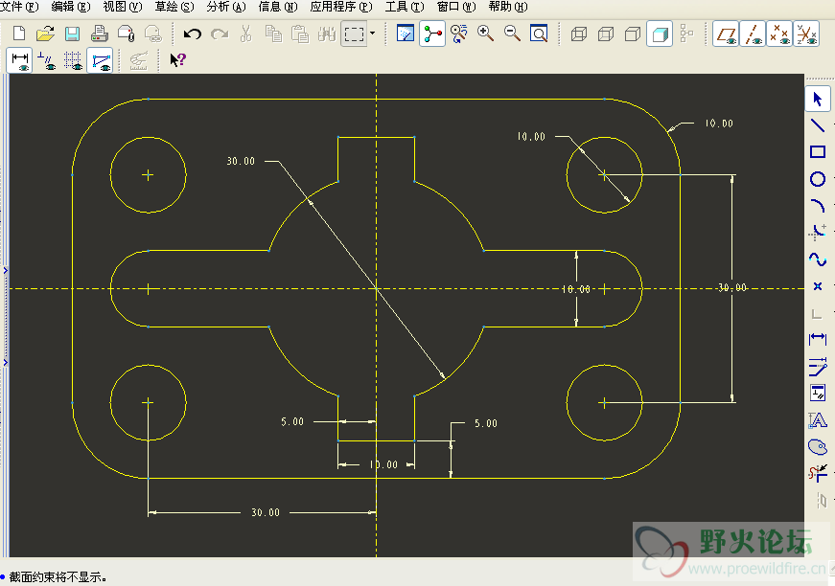
Task: Click the Zoom Out magnifier
Action: click(512, 34)
